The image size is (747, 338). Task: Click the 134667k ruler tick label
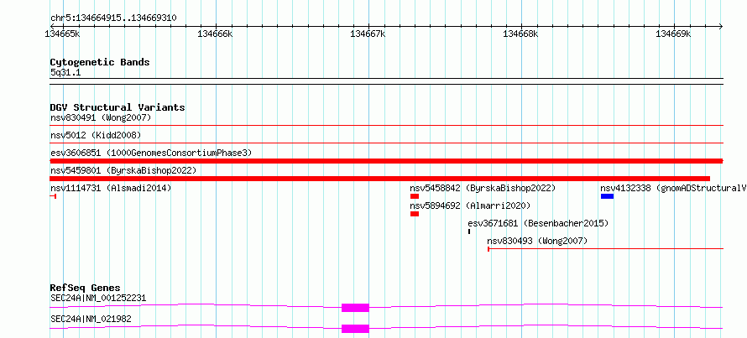click(x=368, y=34)
